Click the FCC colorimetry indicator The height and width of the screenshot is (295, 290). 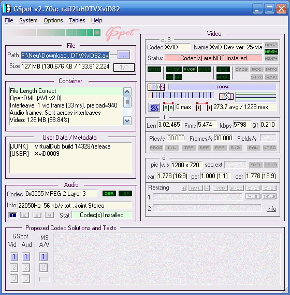pyautogui.click(x=256, y=69)
